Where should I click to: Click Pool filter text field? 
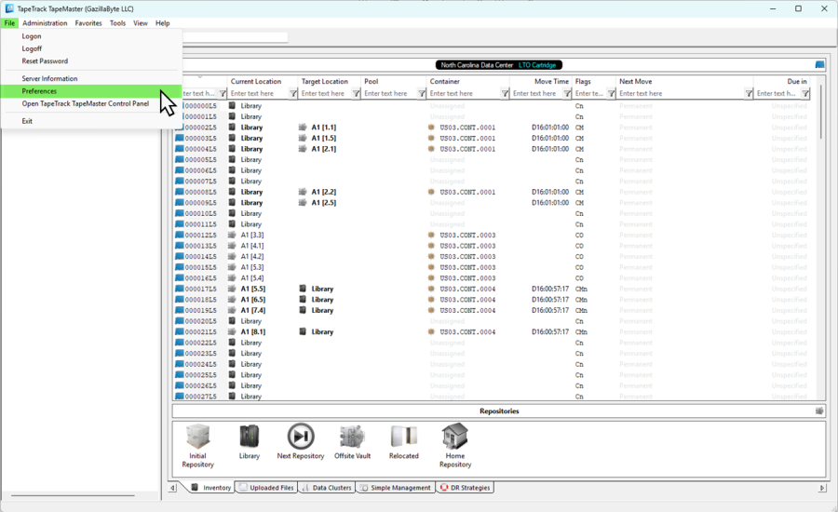(389, 93)
